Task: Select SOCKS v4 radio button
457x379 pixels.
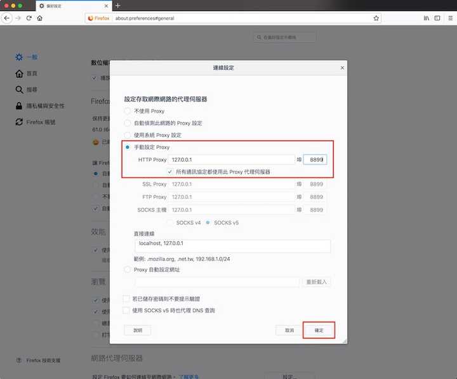Action: [170, 222]
